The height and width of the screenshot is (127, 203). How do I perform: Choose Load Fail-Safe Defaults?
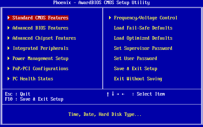pos(143,28)
